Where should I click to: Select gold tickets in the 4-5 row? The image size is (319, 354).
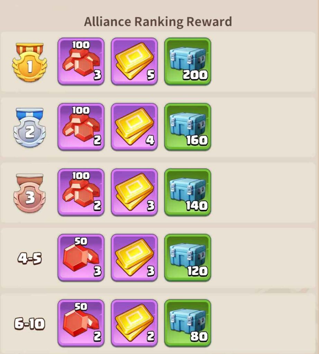click(x=135, y=258)
